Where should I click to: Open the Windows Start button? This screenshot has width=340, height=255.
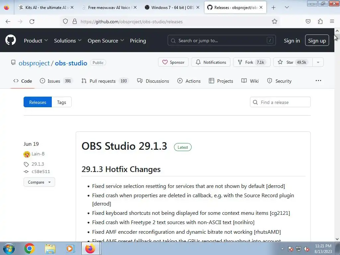(9, 248)
